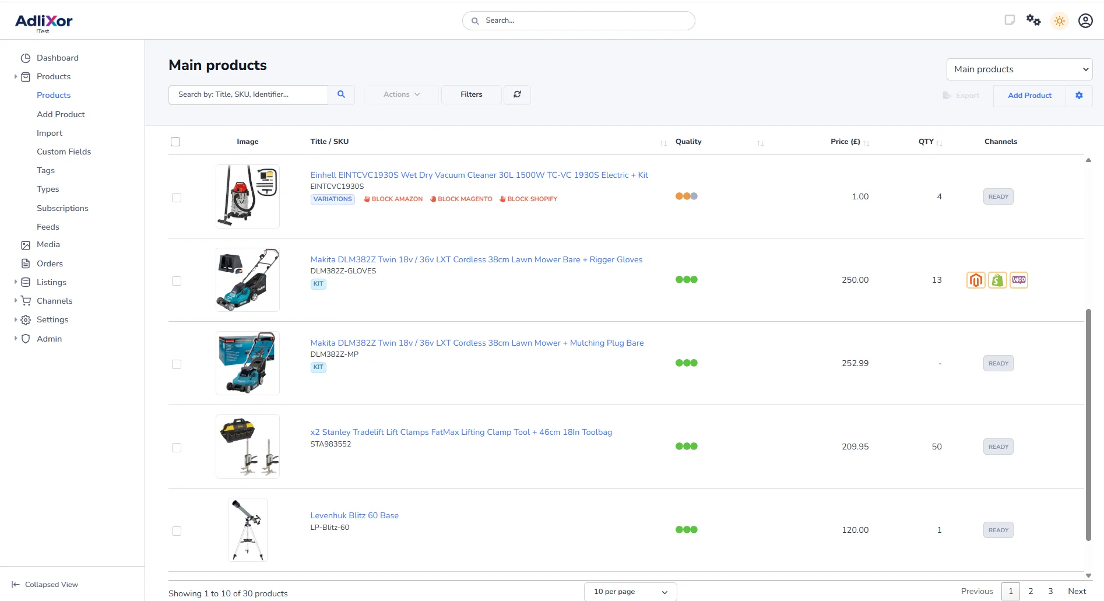Open the Magento channel icon for Makita mower

coord(976,280)
